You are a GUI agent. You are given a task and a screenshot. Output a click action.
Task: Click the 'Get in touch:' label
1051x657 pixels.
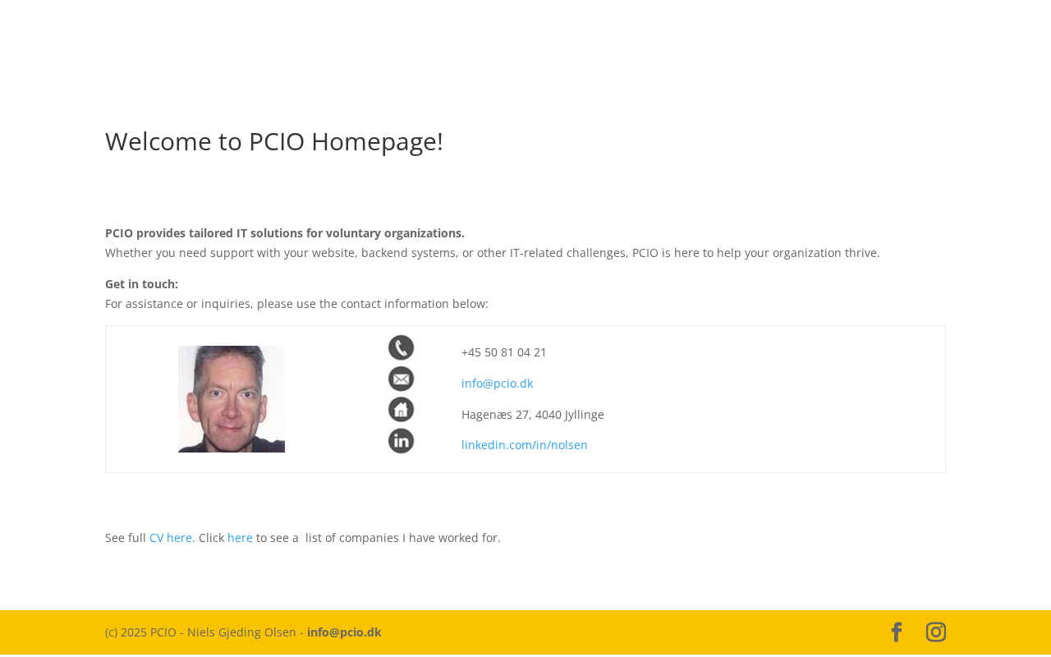[x=141, y=284]
